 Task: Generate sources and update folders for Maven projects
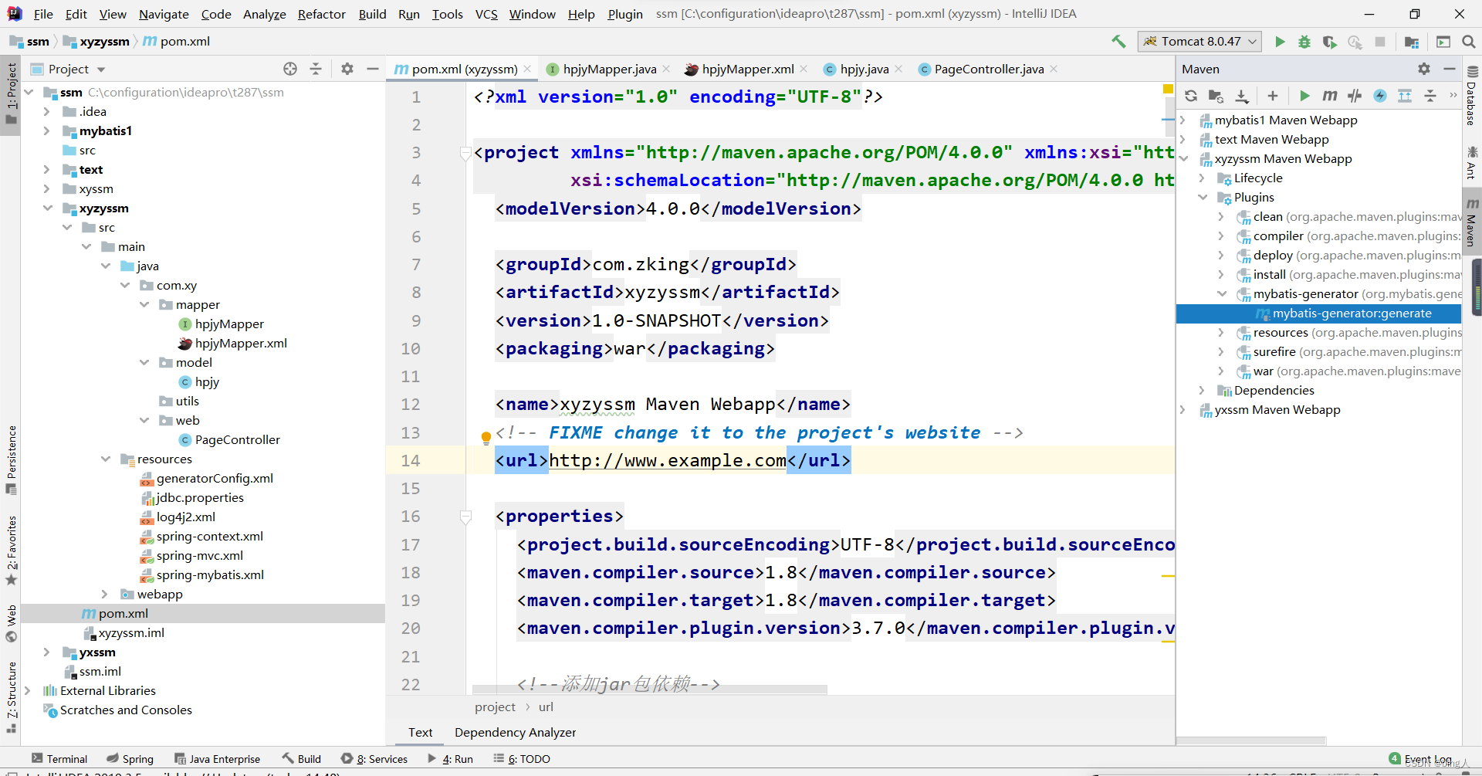pyautogui.click(x=1216, y=96)
